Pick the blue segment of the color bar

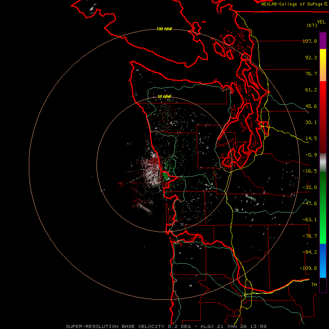(323, 261)
